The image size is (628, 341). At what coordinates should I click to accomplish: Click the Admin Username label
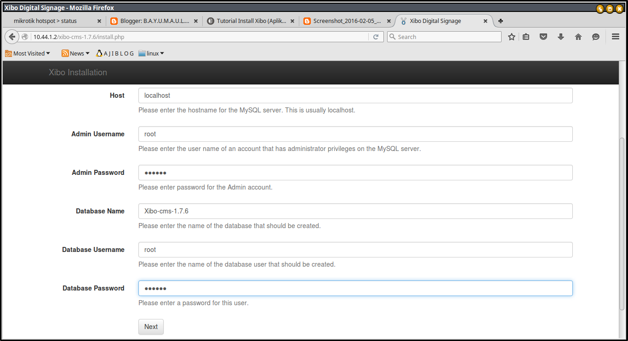tap(98, 134)
